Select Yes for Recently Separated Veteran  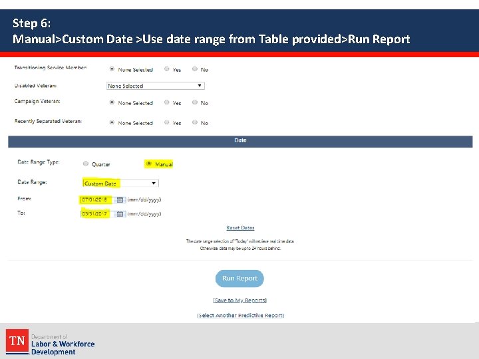[x=166, y=122]
